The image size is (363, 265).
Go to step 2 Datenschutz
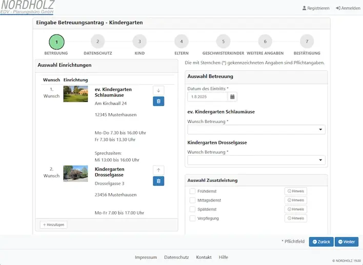(x=97, y=42)
